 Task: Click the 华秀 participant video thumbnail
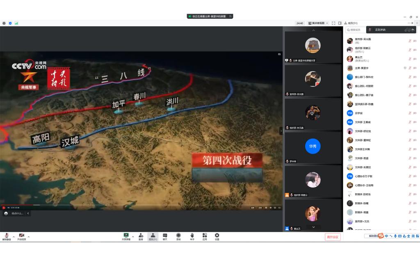click(313, 146)
